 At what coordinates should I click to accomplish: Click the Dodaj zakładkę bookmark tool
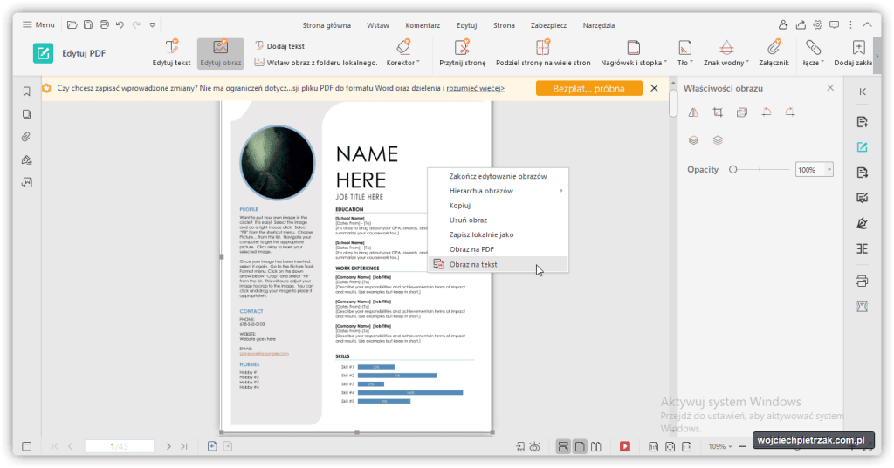[853, 53]
